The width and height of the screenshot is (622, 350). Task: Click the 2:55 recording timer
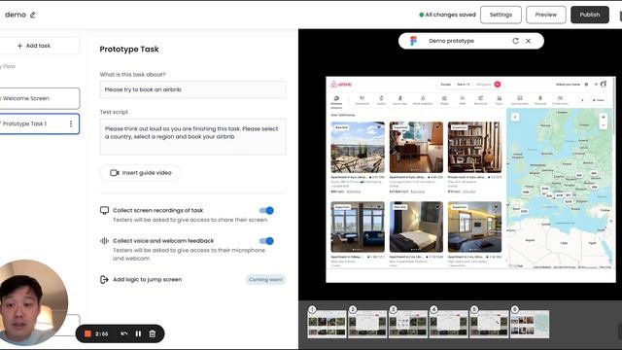[x=101, y=333]
